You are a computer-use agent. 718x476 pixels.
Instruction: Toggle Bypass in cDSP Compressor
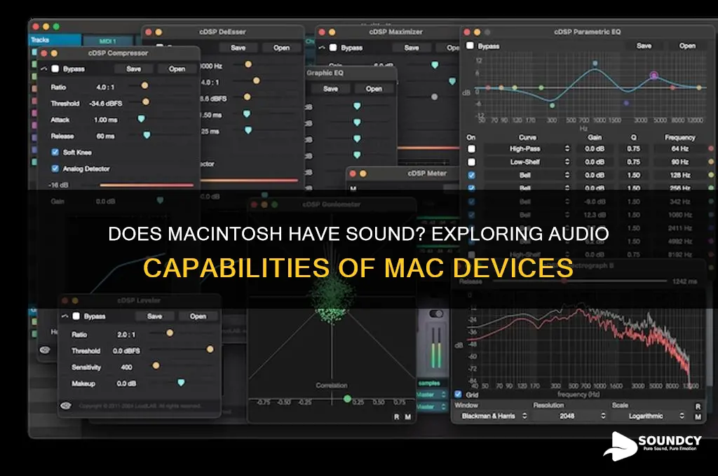pos(55,69)
